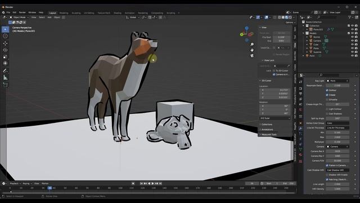The image size is (360, 203).
Task: Open the viewport Add menu
Action: click(49, 17)
